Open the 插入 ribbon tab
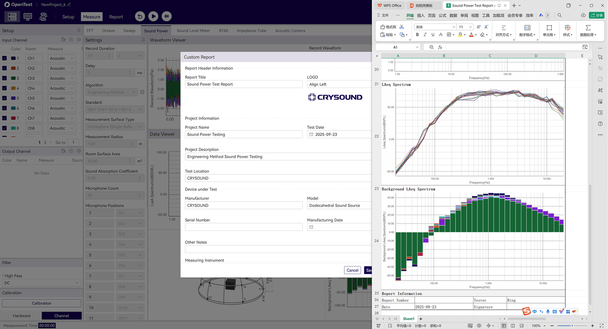The image size is (608, 329). point(421,16)
